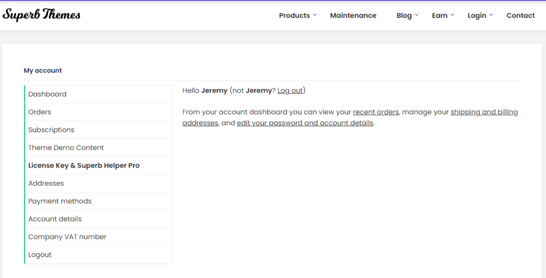Screen dimensions: 546x278
Task: Expand the Products dropdown chevron
Action: (315, 15)
